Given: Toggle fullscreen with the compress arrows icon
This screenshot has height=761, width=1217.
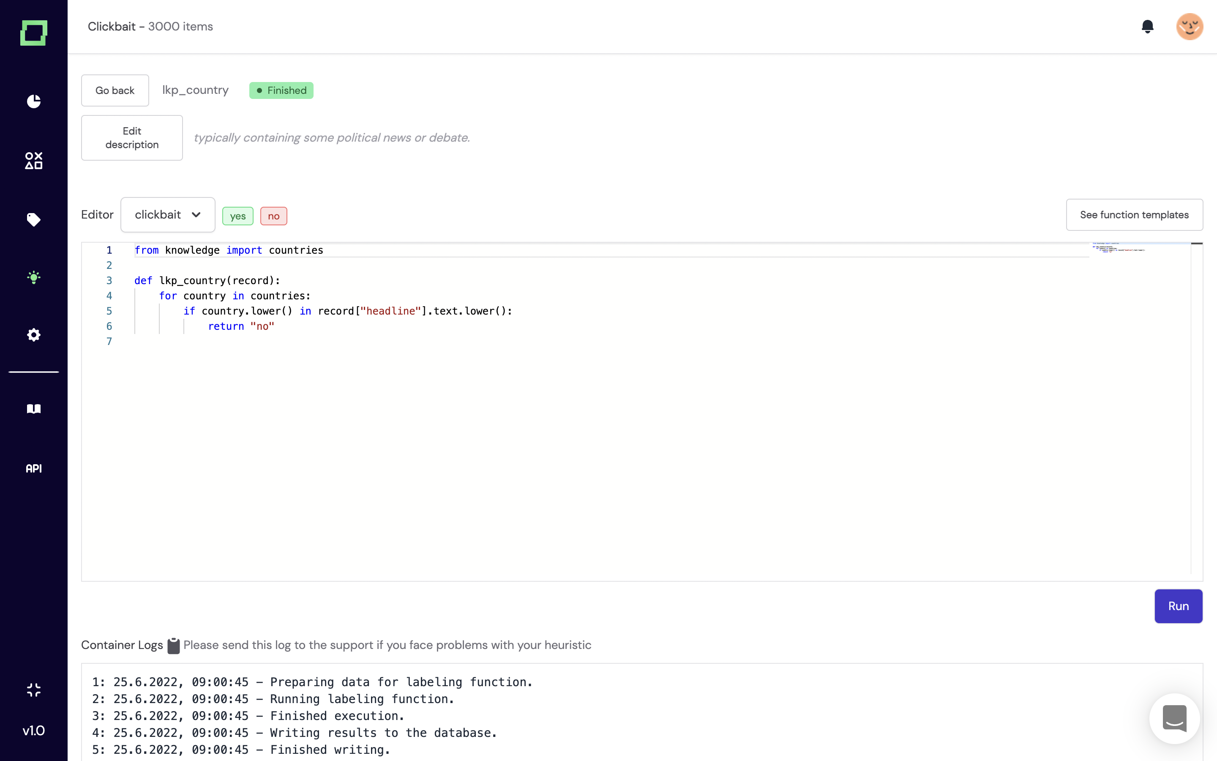Looking at the screenshot, I should (x=34, y=690).
